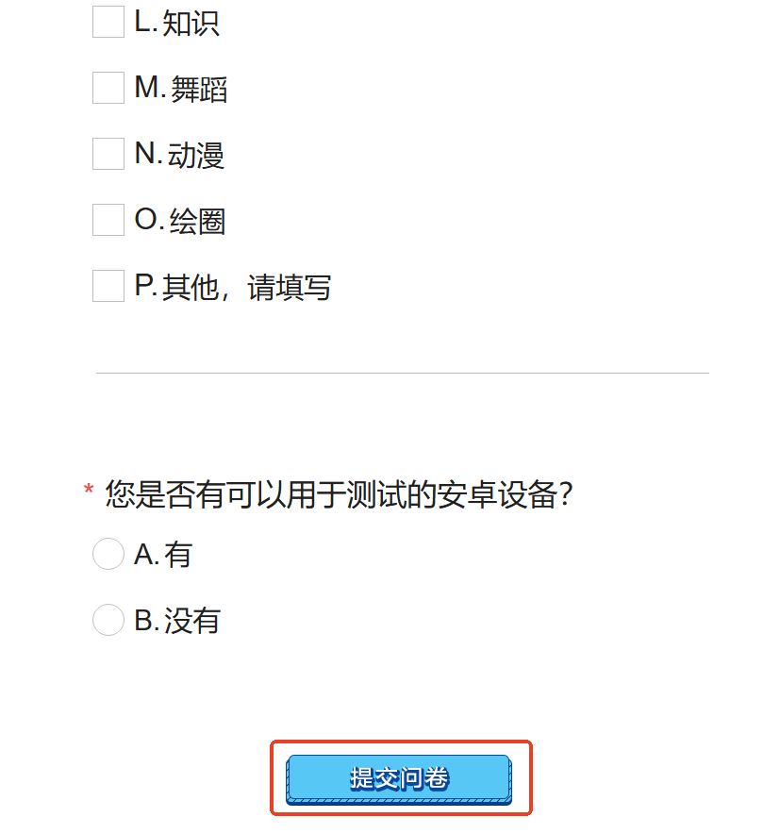This screenshot has width=780, height=834.
Task: Click the letter P. prefix before 其他
Action: coord(145,286)
